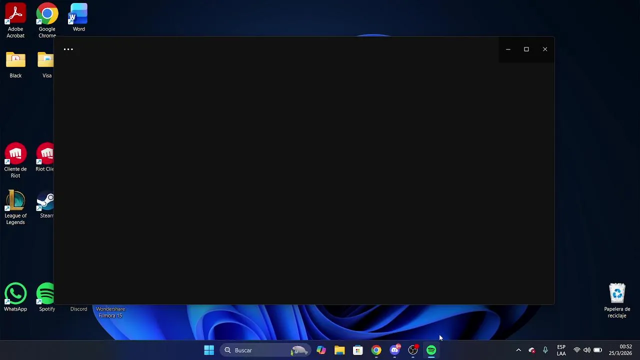This screenshot has width=640, height=360.
Task: Switch to OBS Studio in the taskbar
Action: pyautogui.click(x=413, y=350)
